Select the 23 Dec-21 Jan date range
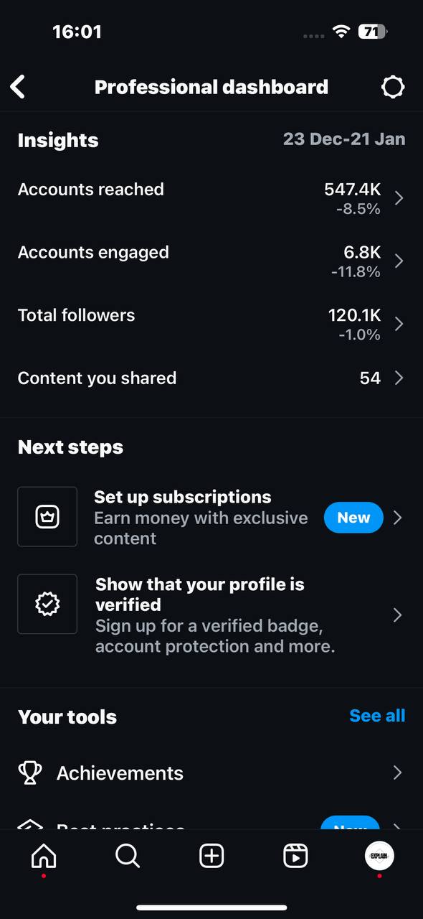 tap(344, 139)
